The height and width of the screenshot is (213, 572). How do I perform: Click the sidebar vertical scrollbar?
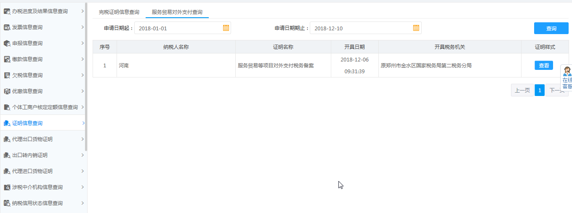click(86, 76)
